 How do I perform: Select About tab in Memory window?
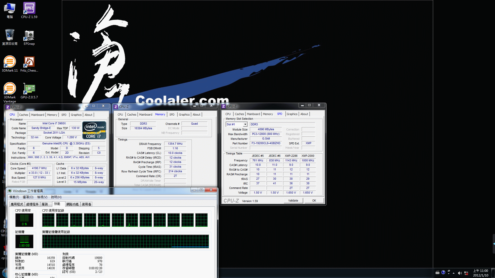[x=196, y=115]
